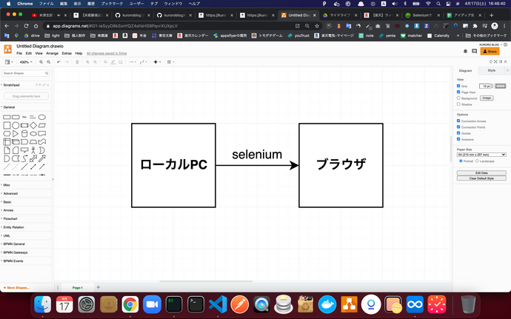The width and height of the screenshot is (511, 319).
Task: Click the collapse panel chevron icon
Action: coord(506,61)
